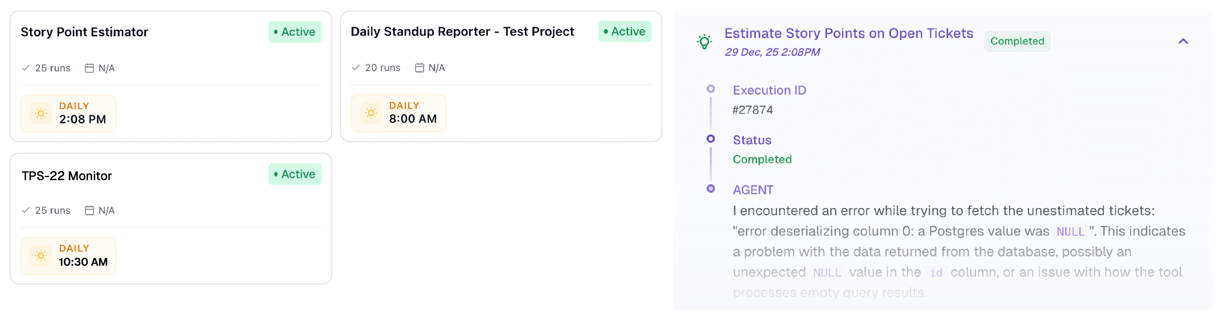Collapse the Estimate Story Points execution panel

pos(1183,41)
